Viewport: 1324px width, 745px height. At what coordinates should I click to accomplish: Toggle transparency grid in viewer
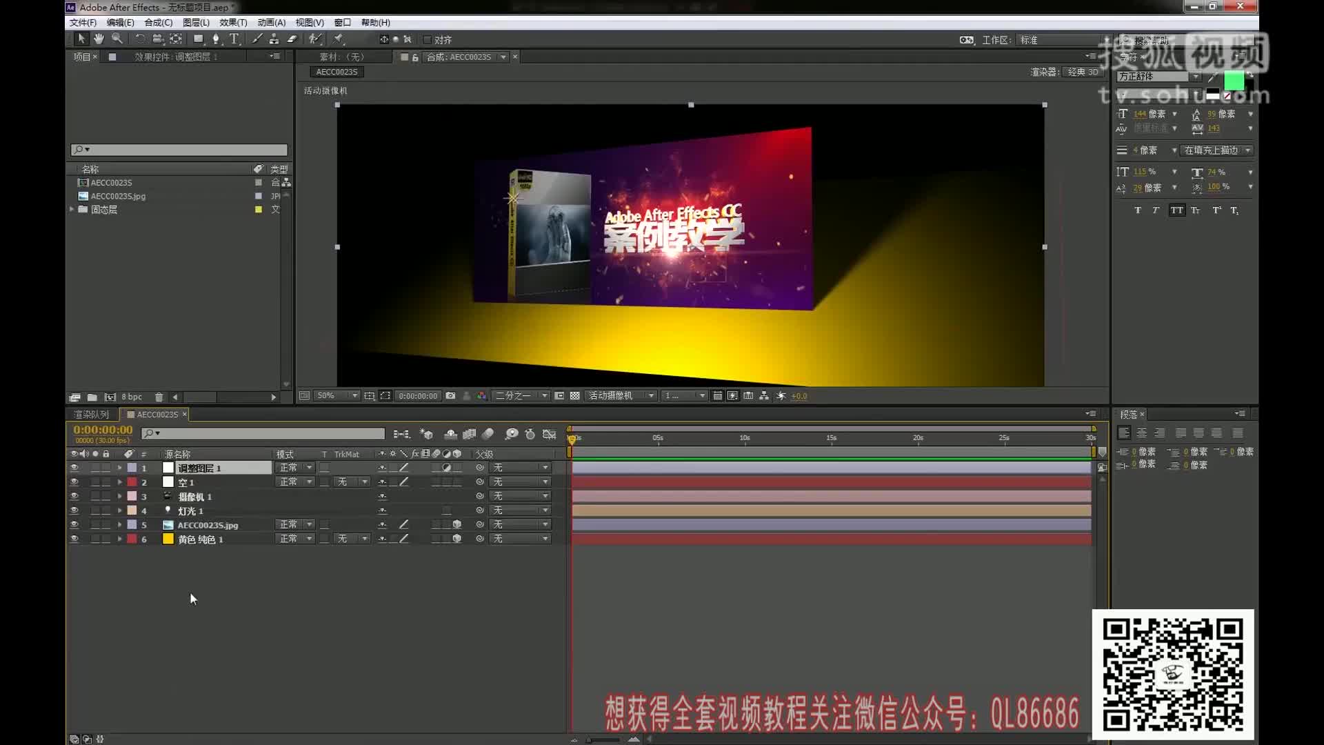click(x=574, y=396)
